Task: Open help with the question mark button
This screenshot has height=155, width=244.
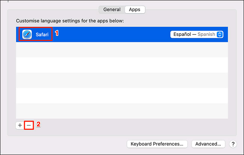Action: (232, 144)
